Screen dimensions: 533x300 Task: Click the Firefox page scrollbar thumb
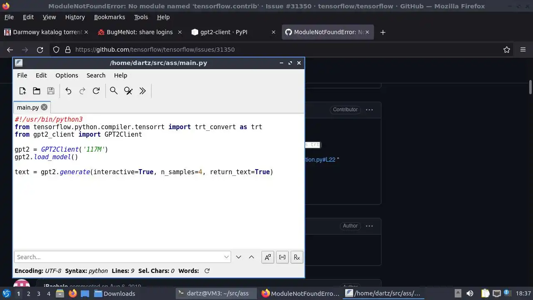point(531,87)
